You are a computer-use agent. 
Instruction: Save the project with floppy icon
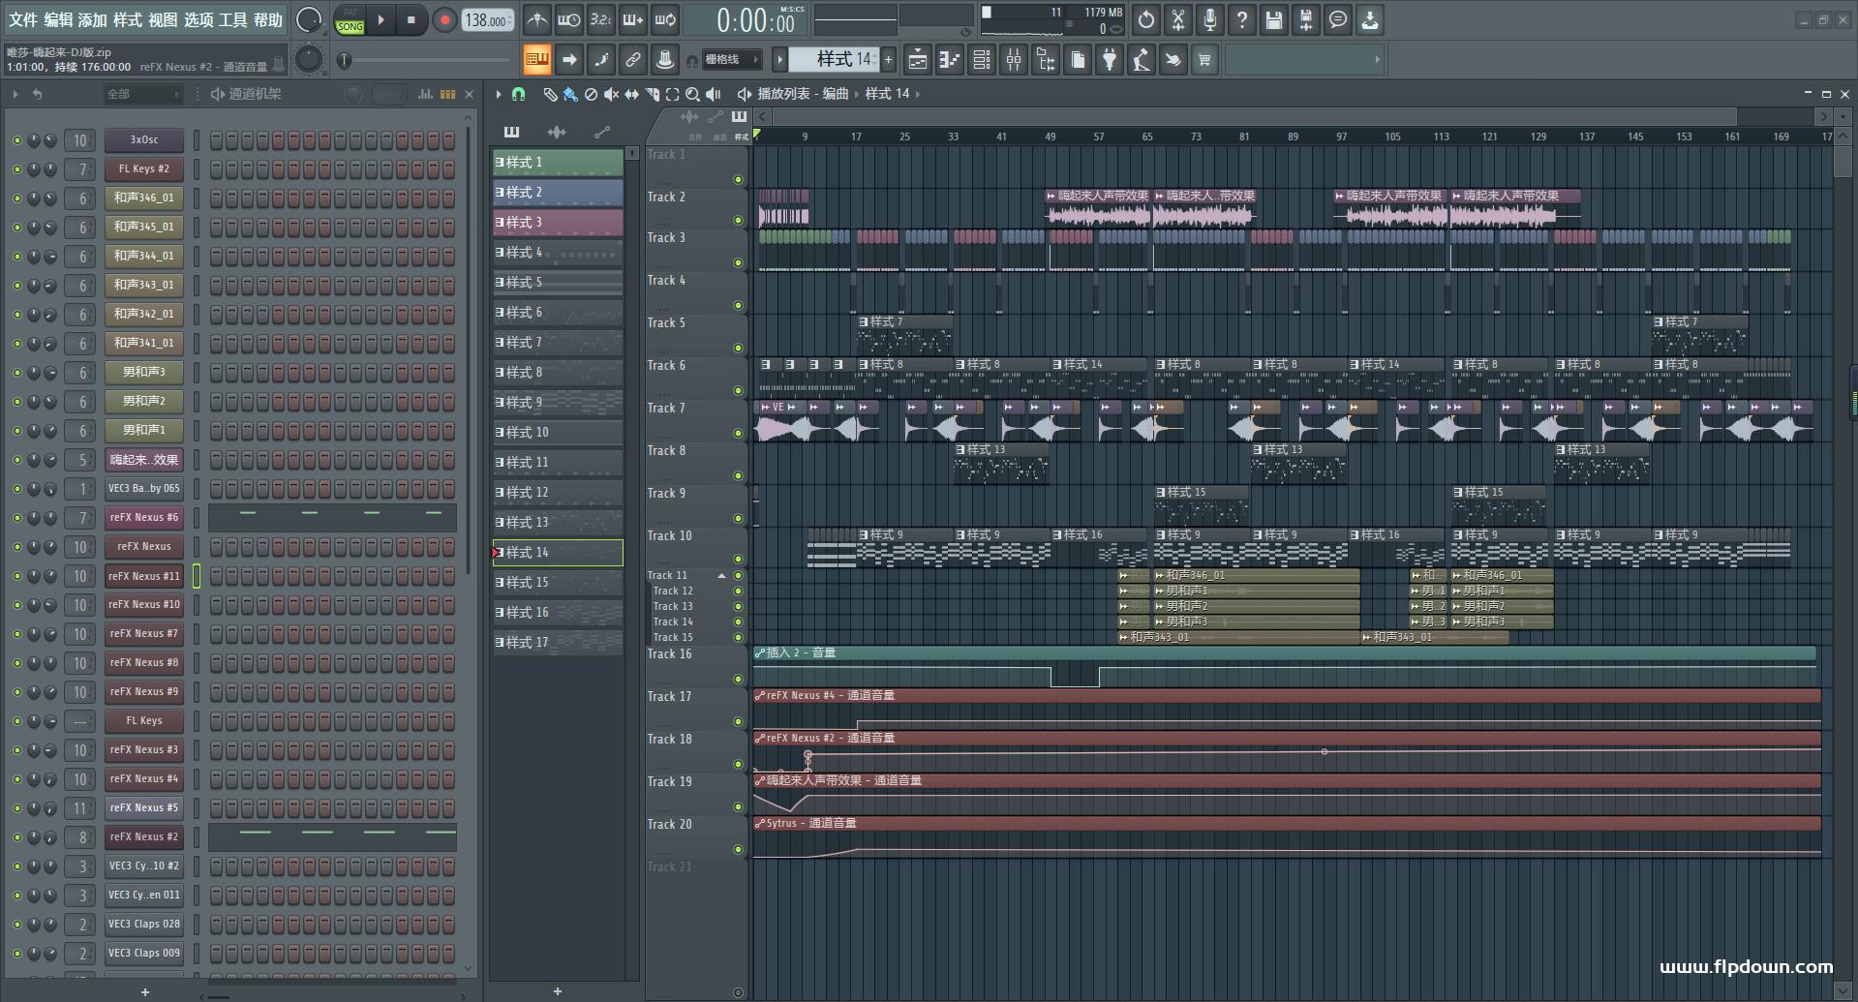(x=1274, y=19)
